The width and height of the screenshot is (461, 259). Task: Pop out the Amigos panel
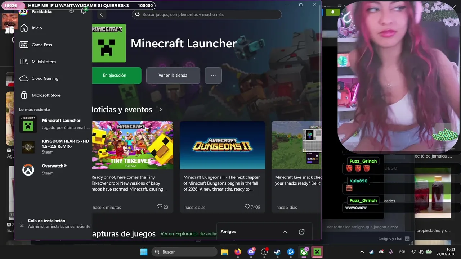tap(302, 232)
